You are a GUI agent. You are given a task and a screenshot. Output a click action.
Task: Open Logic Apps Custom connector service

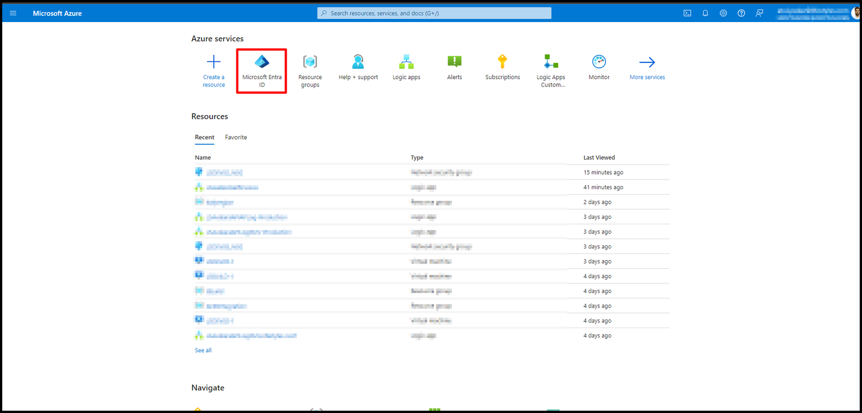[x=551, y=71]
